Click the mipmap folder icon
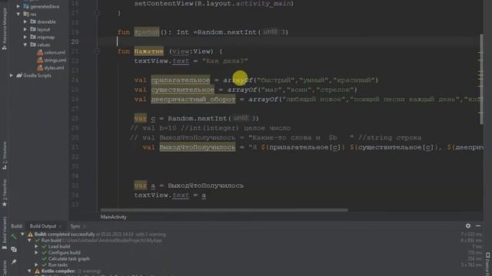 (33, 37)
